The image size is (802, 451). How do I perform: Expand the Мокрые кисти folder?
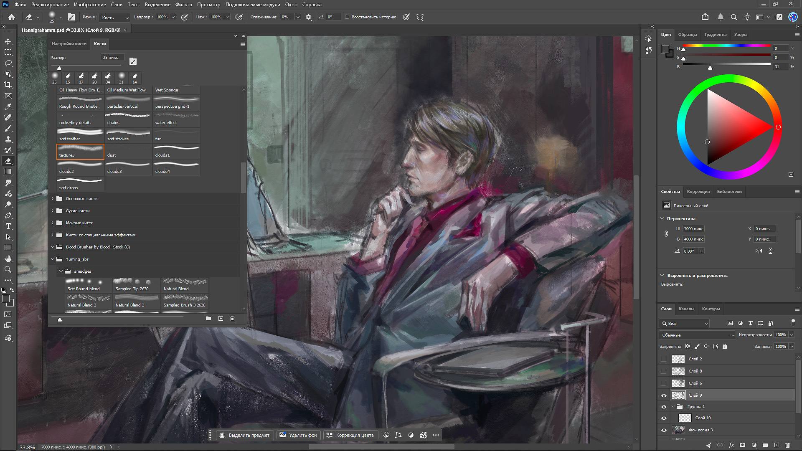coord(53,223)
